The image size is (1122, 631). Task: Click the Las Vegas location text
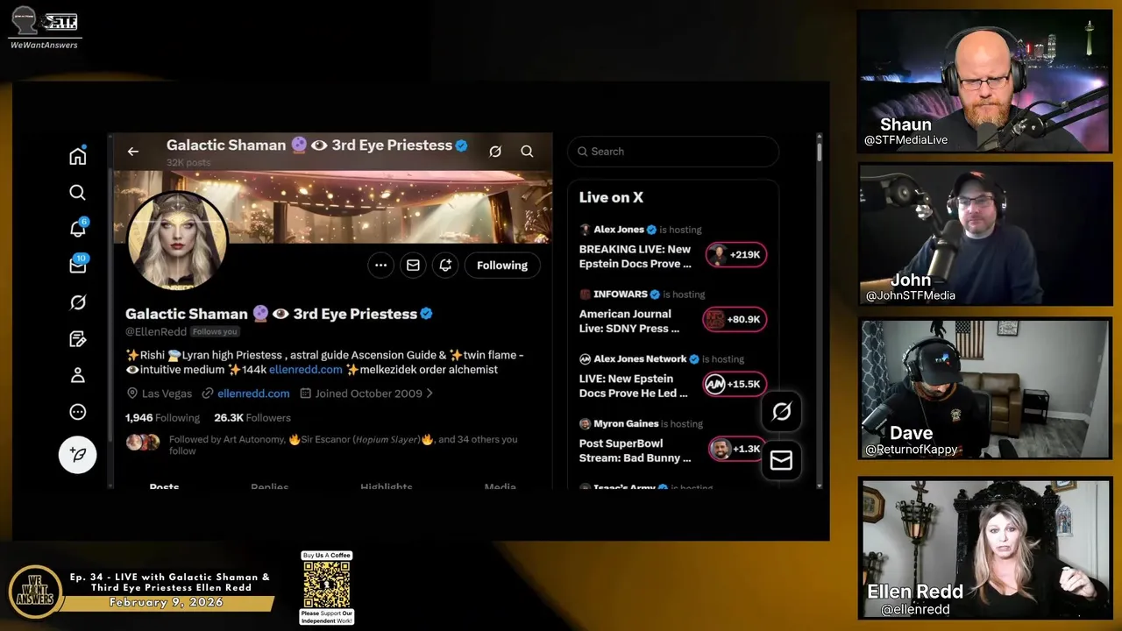point(167,393)
